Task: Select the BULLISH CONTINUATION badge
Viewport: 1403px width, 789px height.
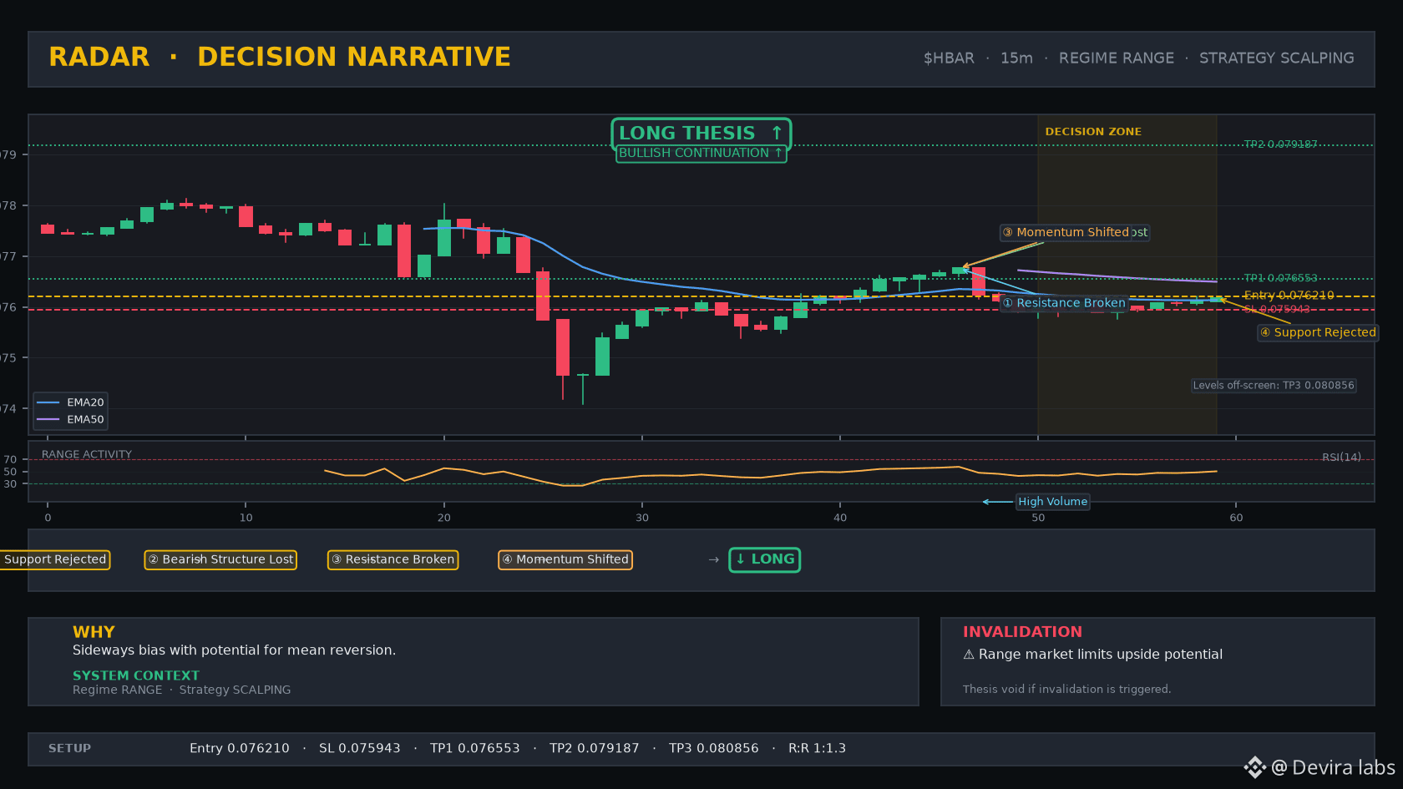Action: tap(701, 154)
